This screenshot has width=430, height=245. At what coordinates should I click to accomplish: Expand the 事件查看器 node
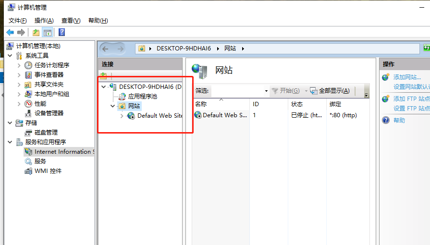tap(19, 75)
